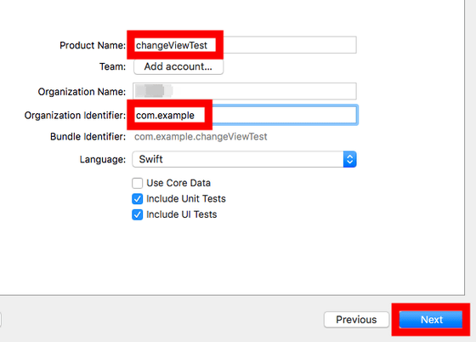Click the partially visible button at bottom-left edge

1,320
